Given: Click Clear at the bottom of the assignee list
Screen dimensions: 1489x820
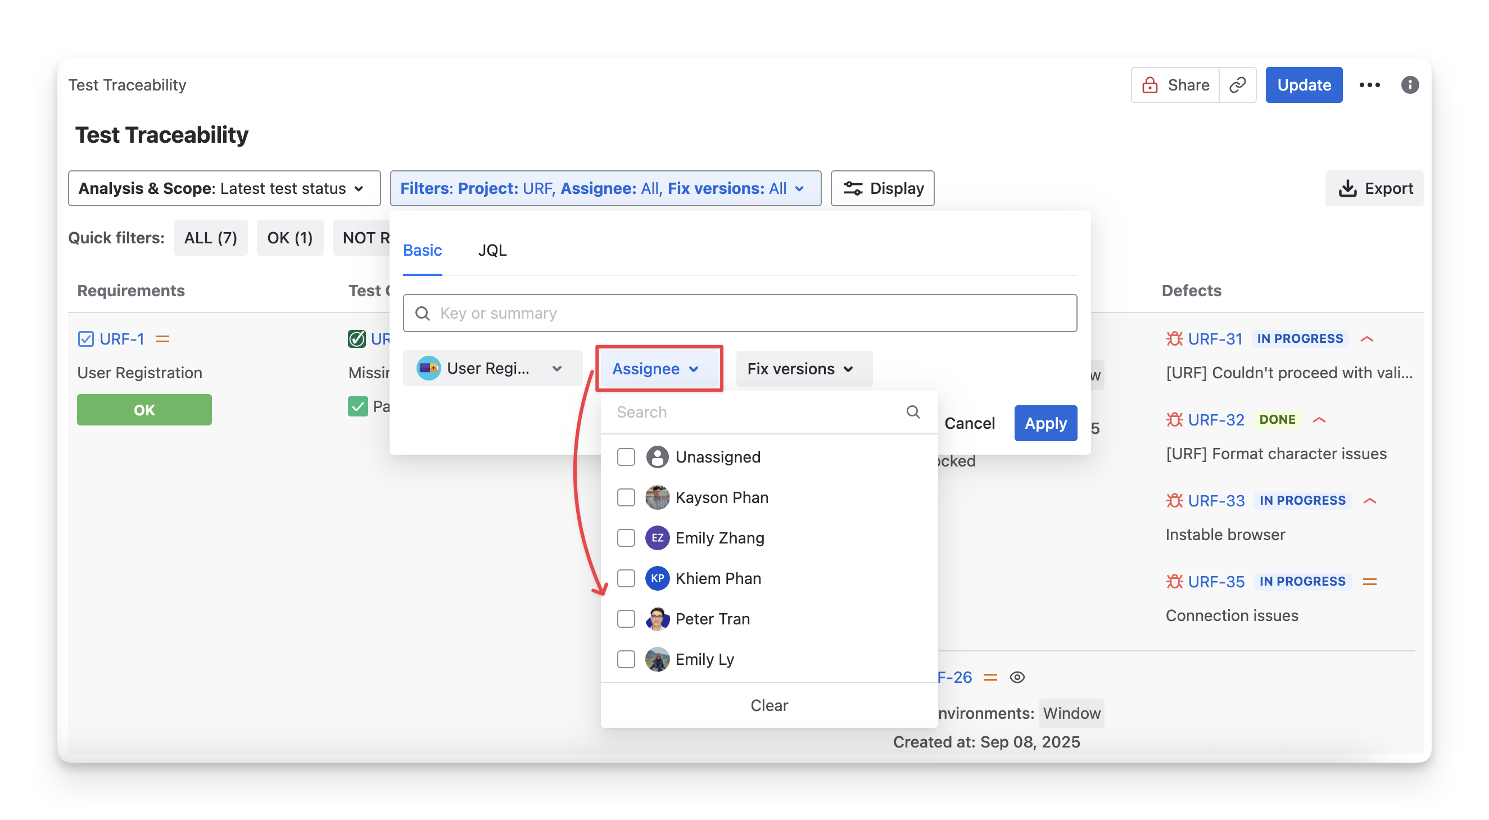Looking at the screenshot, I should [769, 705].
